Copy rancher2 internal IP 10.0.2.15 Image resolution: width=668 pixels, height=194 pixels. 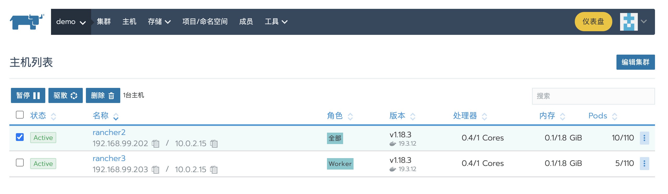pyautogui.click(x=214, y=144)
